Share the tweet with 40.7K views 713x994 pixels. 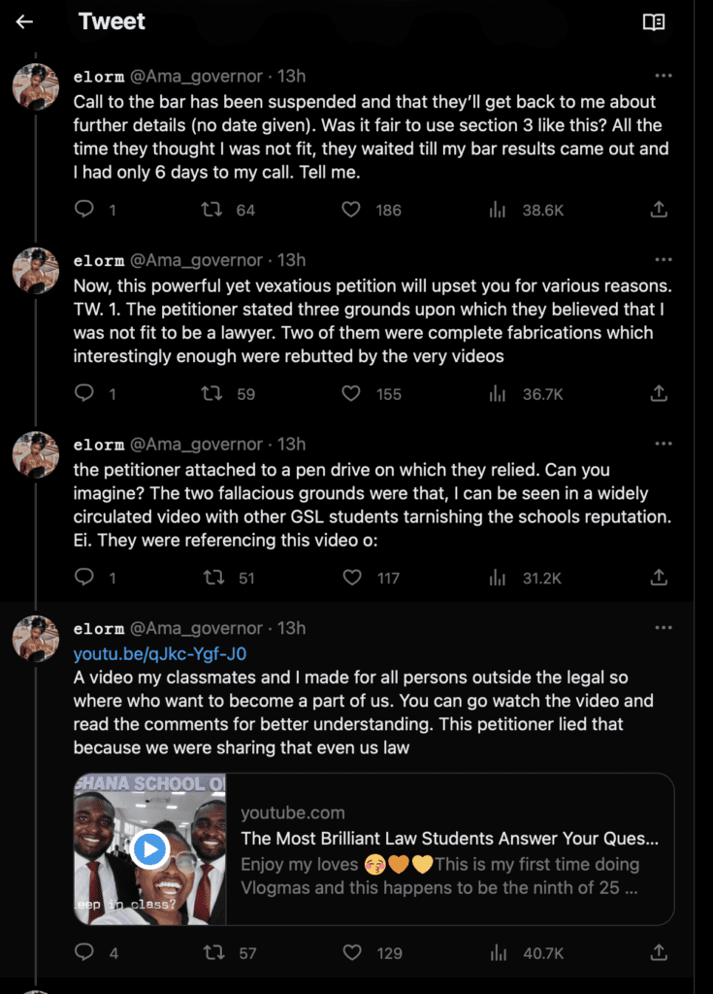[x=659, y=952]
